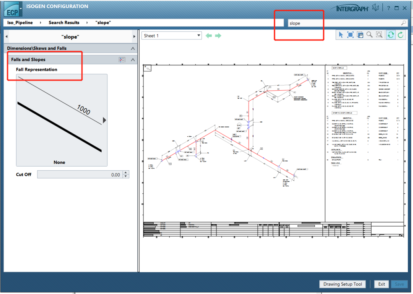The width and height of the screenshot is (413, 294).
Task: Click the search magnifier icon in search box
Action: pyautogui.click(x=403, y=23)
